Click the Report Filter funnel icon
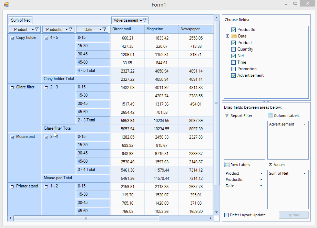The width and height of the screenshot is (317, 228). coord(227,116)
